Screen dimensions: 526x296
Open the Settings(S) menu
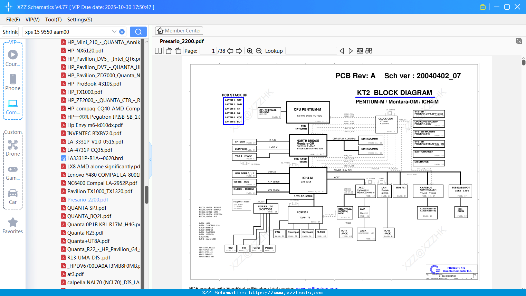tap(80, 20)
